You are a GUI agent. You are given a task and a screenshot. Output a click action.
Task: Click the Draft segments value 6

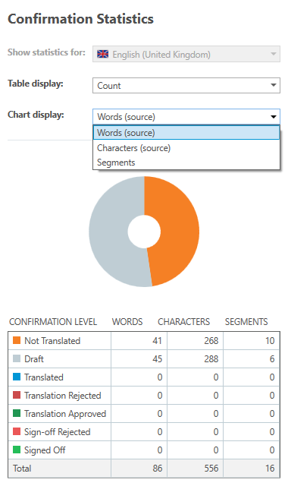point(272,359)
